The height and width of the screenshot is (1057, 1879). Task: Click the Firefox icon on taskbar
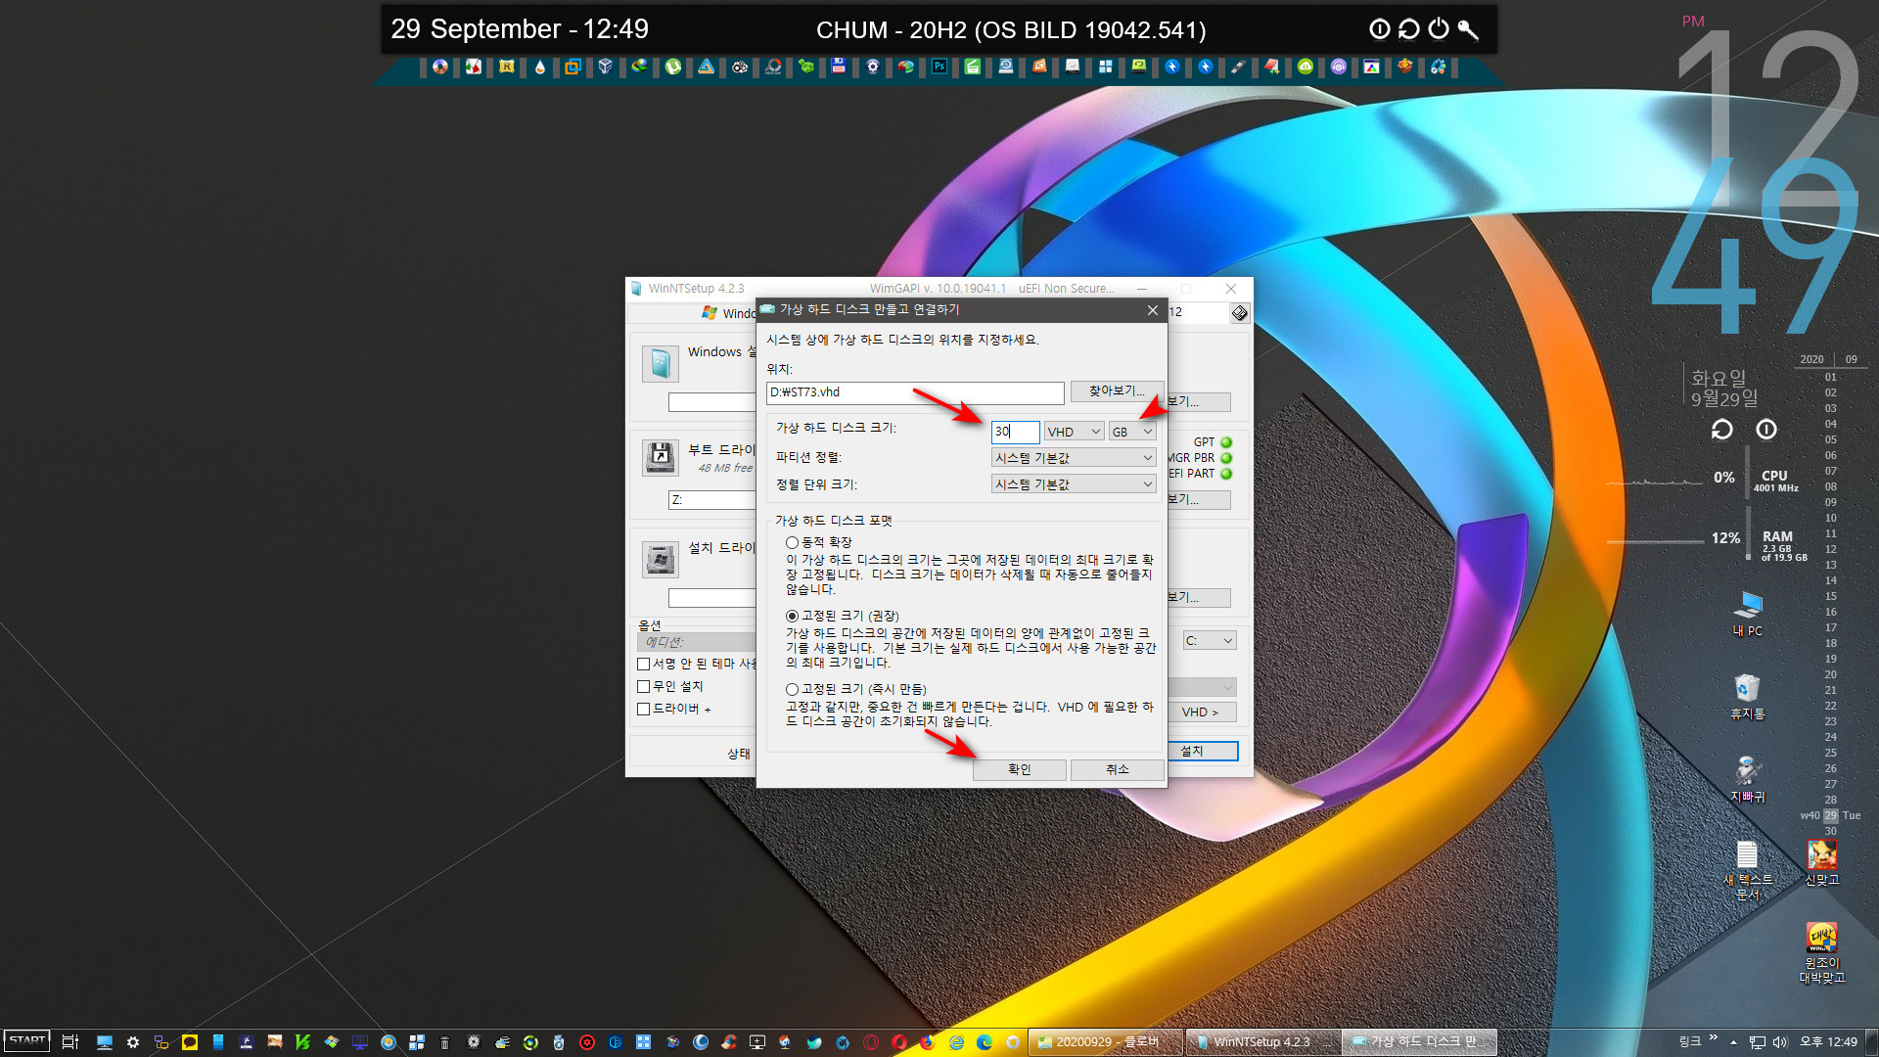click(x=927, y=1042)
